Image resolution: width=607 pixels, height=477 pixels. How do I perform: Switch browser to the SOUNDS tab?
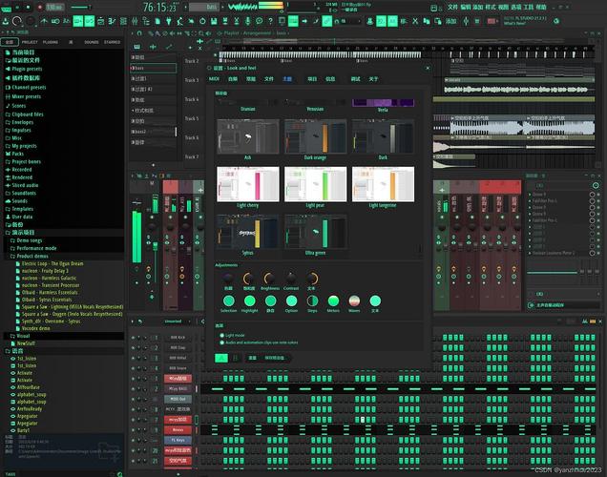[92, 42]
